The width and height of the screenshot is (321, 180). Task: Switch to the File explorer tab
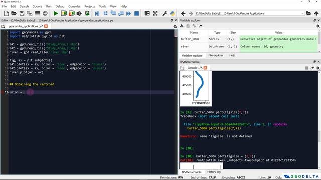[216, 55]
